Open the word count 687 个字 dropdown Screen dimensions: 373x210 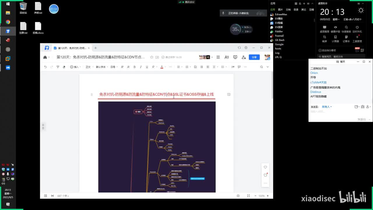click(x=63, y=196)
